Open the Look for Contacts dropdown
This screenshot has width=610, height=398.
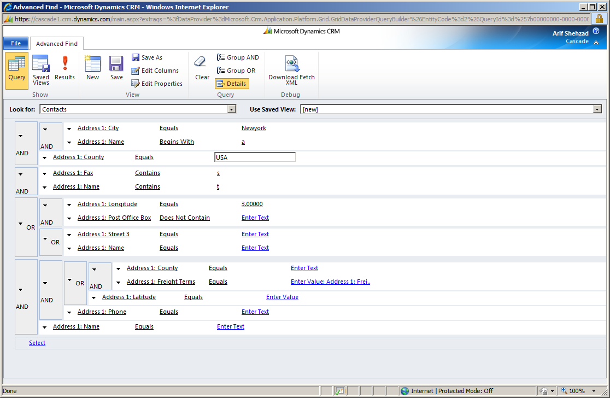pyautogui.click(x=231, y=109)
